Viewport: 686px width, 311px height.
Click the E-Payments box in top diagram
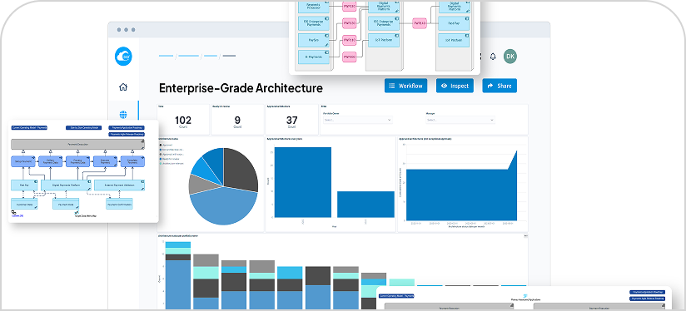[x=314, y=57]
